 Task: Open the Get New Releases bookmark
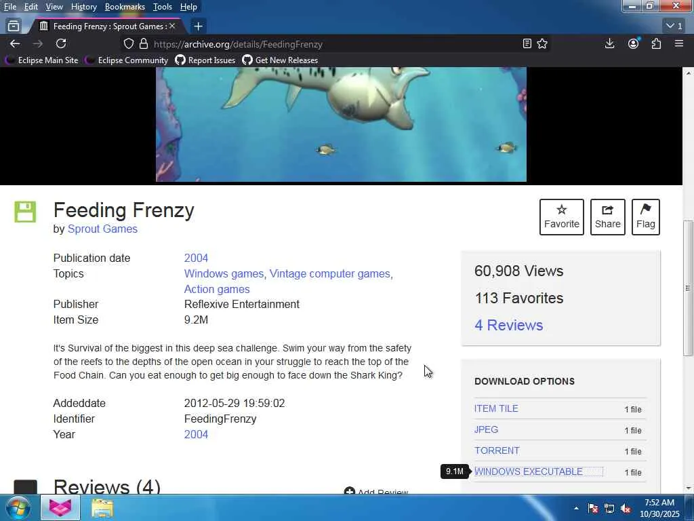(x=280, y=60)
